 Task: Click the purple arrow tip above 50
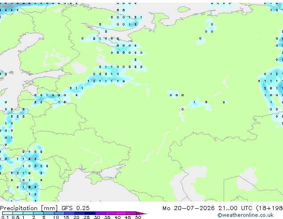141,213
